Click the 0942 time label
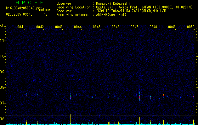198x125 pixels. [x=40, y=27]
